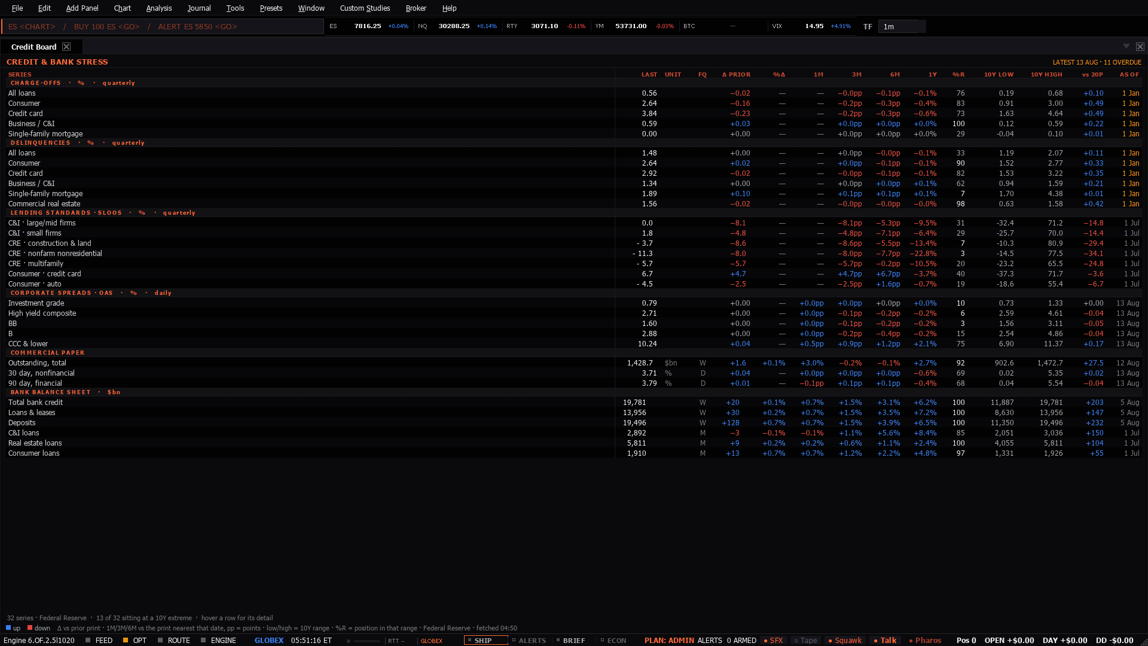Open the TF timeframe combo box showing 1m

pos(902,26)
